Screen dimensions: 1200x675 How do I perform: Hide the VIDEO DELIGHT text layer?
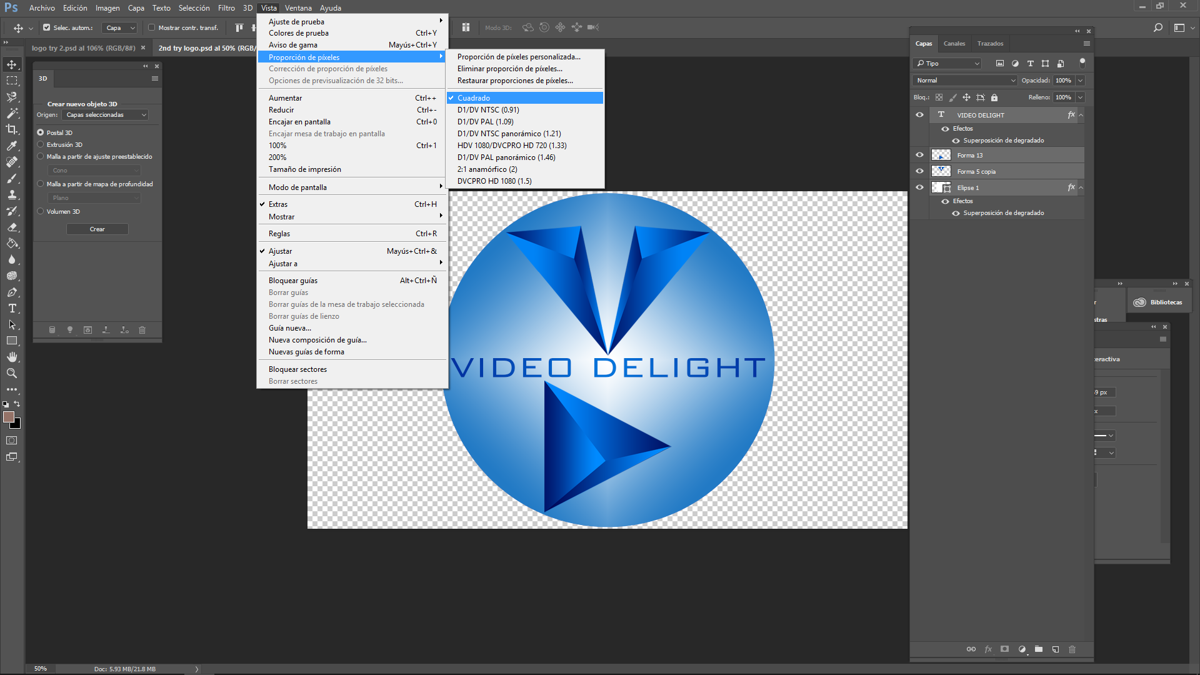(x=919, y=115)
